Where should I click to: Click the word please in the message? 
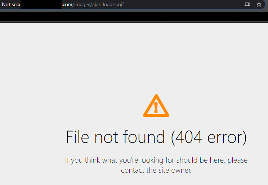pyautogui.click(x=237, y=160)
